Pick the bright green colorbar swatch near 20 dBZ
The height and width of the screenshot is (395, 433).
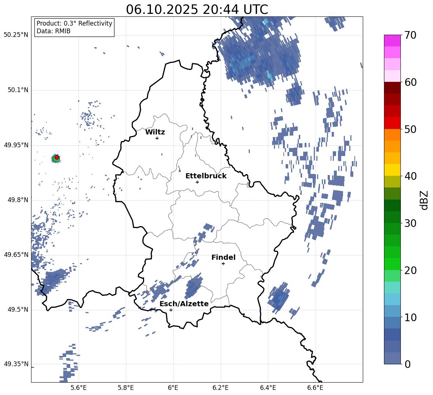(x=392, y=264)
